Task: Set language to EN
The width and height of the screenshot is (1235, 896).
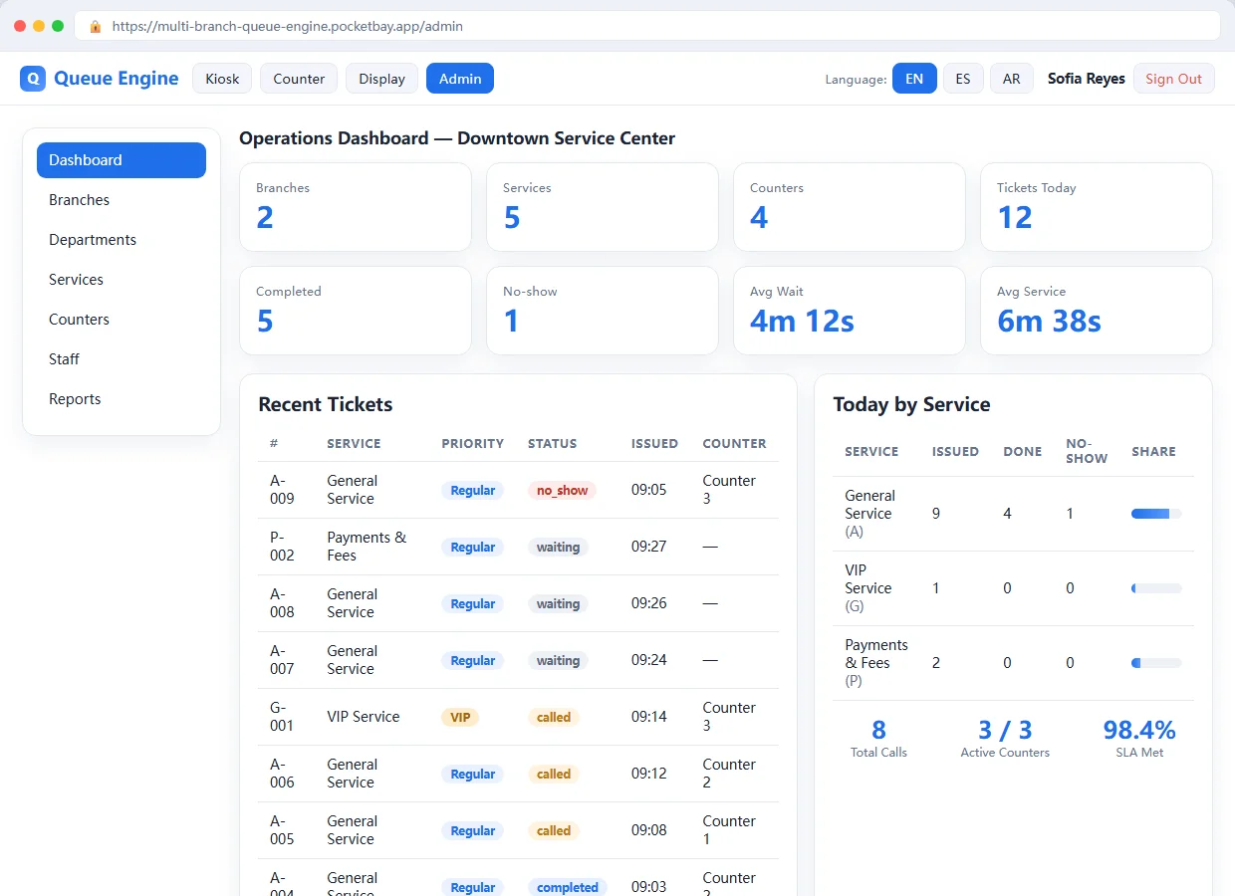Action: click(914, 79)
